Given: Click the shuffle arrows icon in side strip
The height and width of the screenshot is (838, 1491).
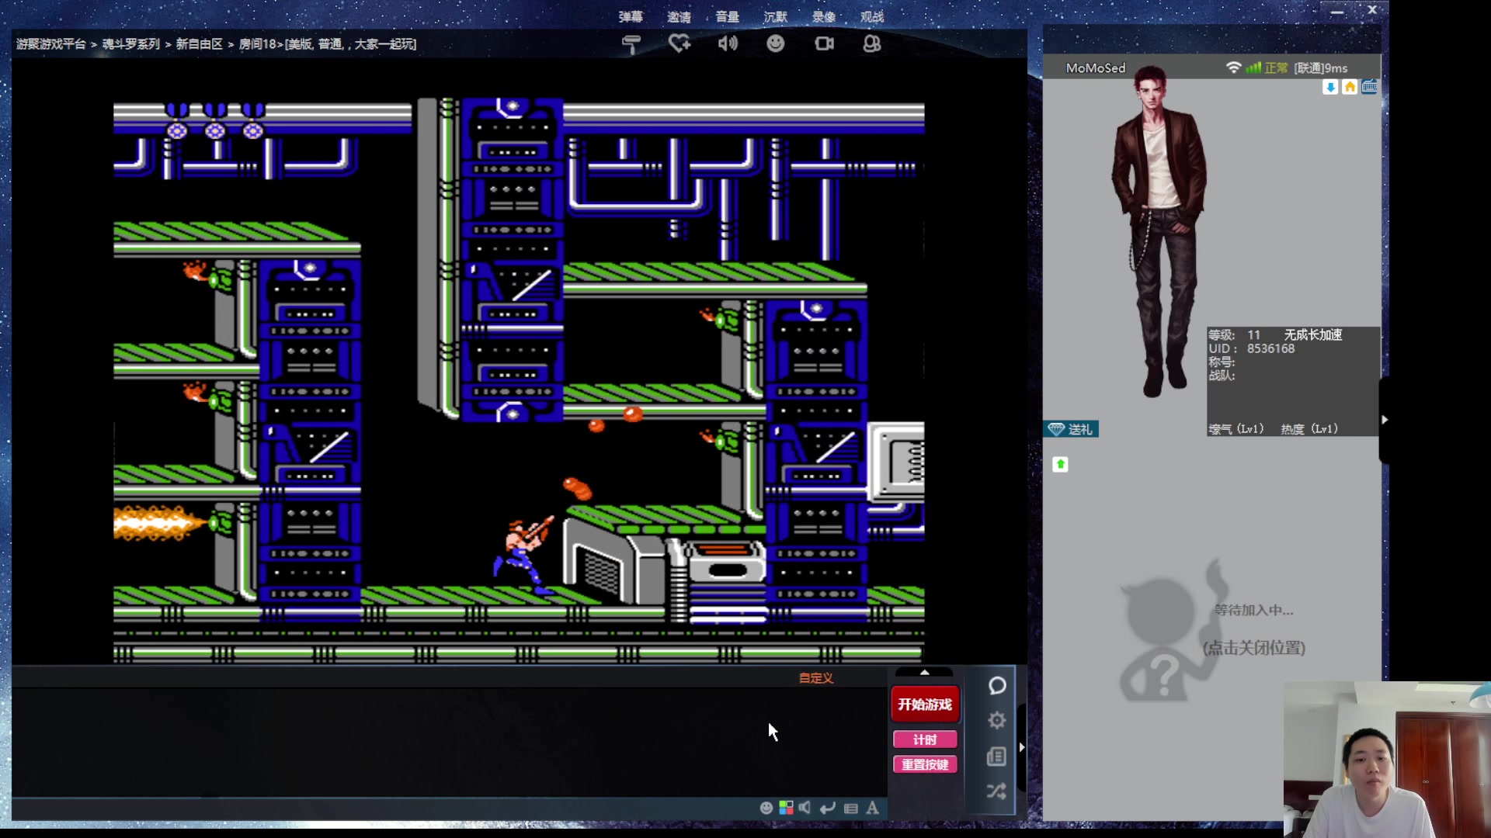Looking at the screenshot, I should click(997, 791).
